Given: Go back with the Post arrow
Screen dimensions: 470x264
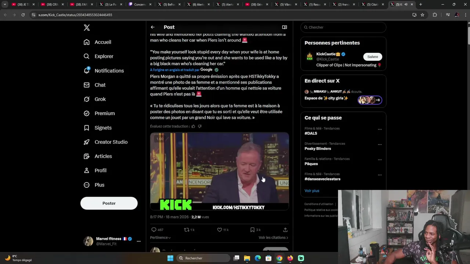Looking at the screenshot, I should tap(153, 27).
